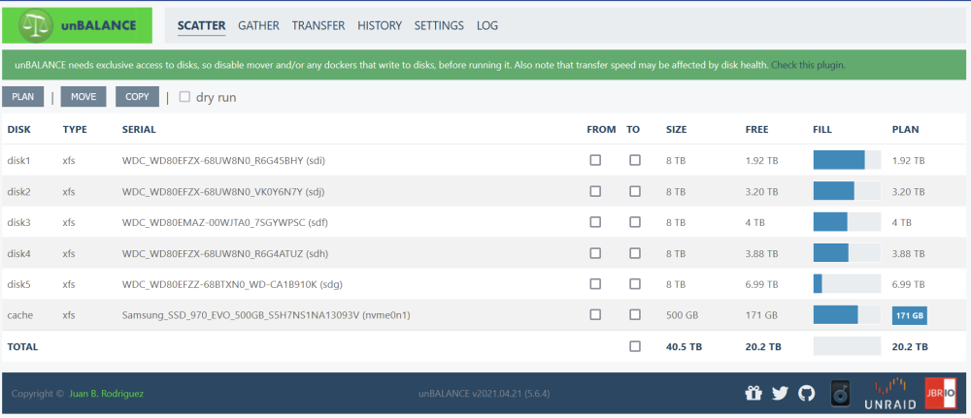
Task: Open the HISTORY tab
Action: coord(380,25)
